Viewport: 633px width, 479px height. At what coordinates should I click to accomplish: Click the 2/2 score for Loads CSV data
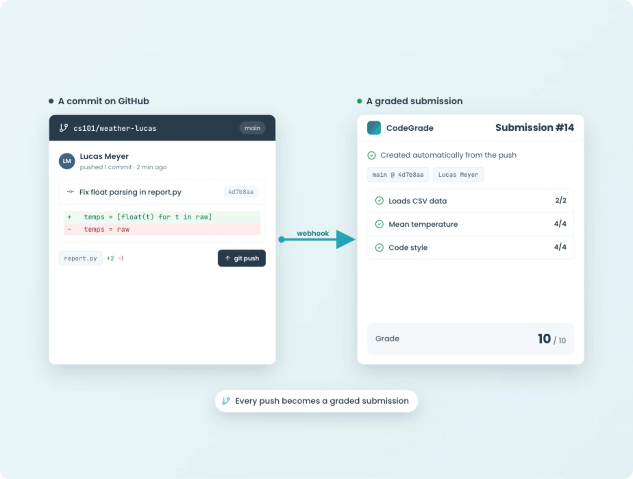[561, 201]
